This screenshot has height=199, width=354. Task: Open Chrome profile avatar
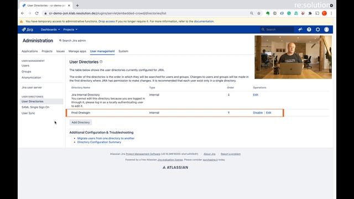click(325, 13)
